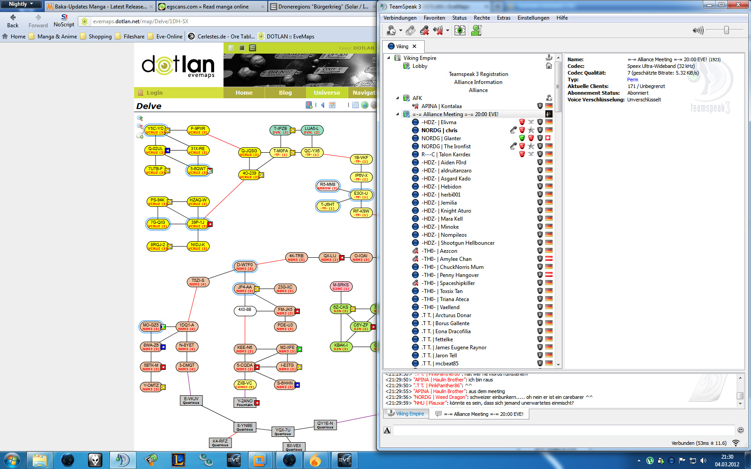Switch to Baka-Updates Manga browser tab
The image size is (751, 469).
coord(100,7)
